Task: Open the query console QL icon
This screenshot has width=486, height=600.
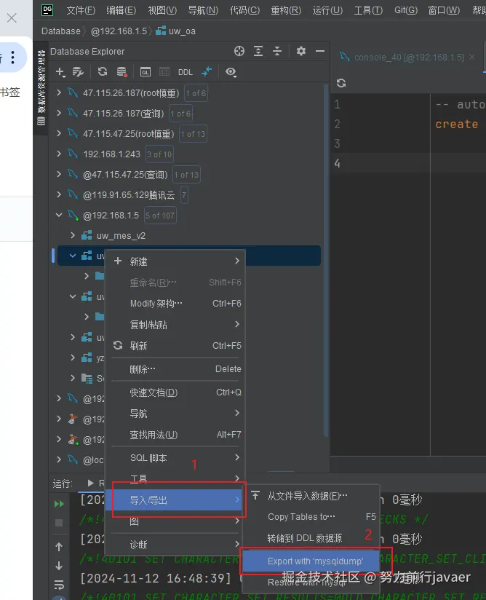Action: 146,72
